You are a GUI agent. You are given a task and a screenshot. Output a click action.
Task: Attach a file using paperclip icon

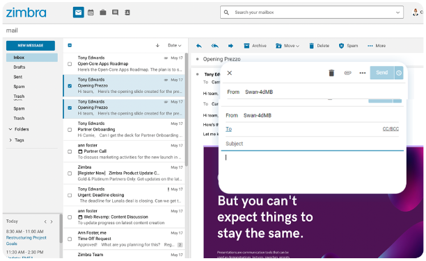pos(348,73)
